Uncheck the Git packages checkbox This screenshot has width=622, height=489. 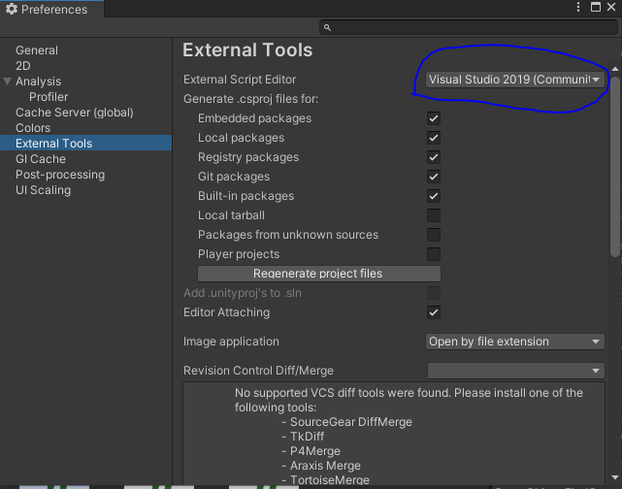pos(434,177)
